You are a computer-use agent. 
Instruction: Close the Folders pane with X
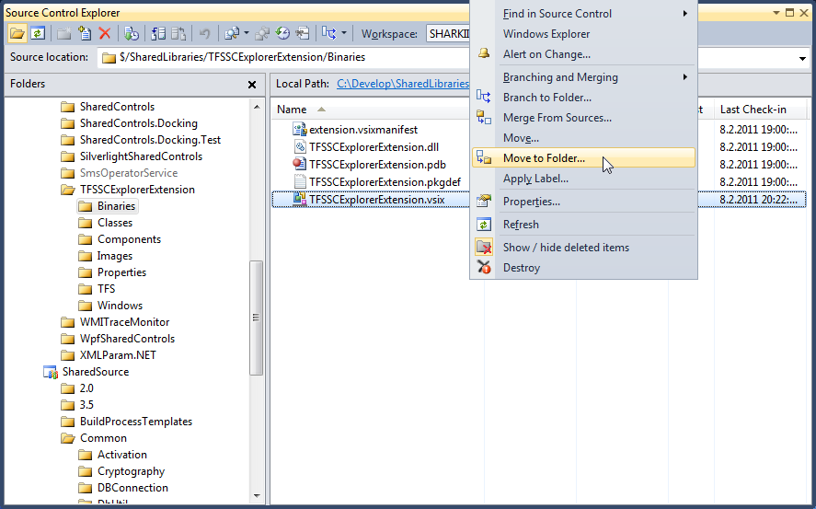(252, 85)
